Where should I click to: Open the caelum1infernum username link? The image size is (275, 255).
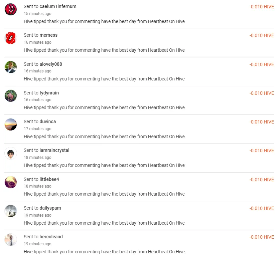58,6
